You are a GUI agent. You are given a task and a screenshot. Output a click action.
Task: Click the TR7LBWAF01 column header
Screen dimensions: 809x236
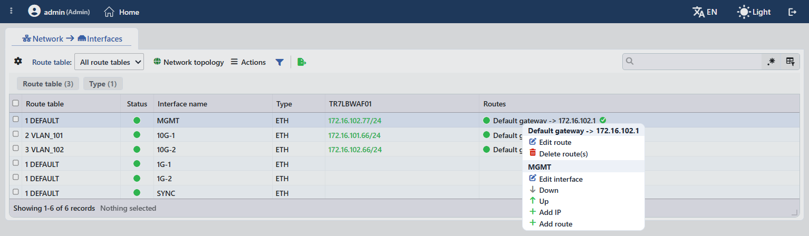coord(402,104)
